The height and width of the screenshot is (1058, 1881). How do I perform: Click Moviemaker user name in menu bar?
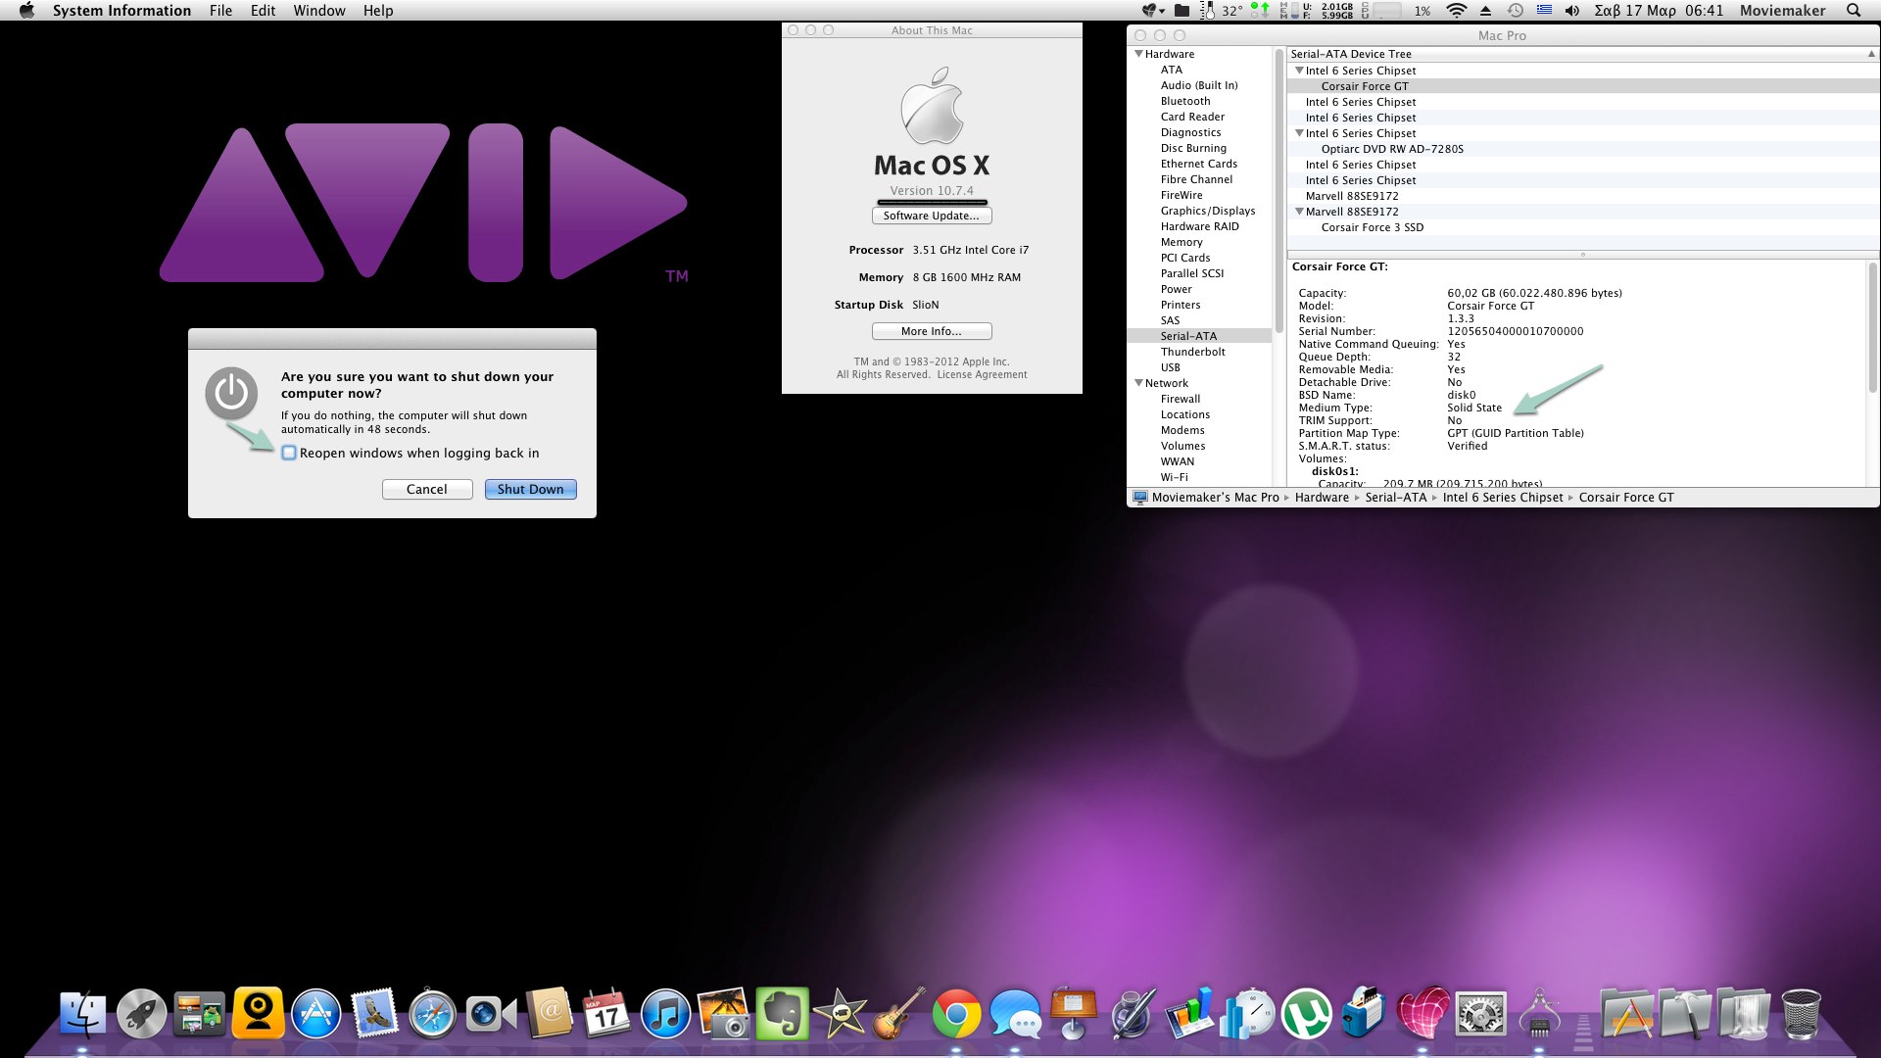[x=1782, y=11]
